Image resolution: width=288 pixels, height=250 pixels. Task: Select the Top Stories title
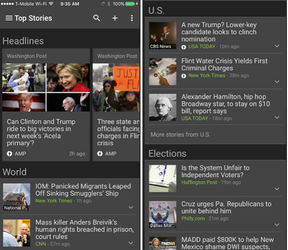pyautogui.click(x=33, y=18)
